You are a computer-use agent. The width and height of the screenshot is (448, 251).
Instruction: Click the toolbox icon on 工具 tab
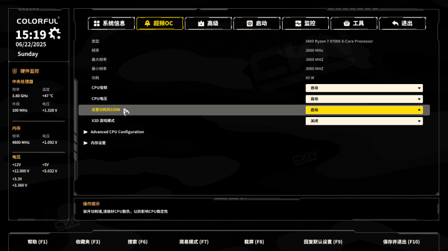pyautogui.click(x=346, y=24)
